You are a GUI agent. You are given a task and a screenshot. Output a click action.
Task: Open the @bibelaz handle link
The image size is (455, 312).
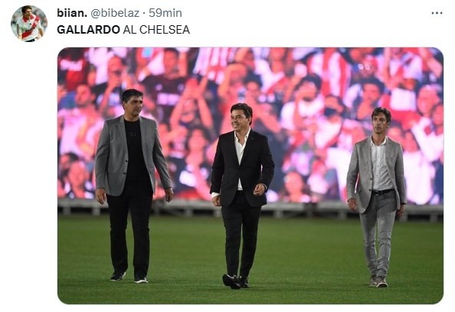(115, 13)
